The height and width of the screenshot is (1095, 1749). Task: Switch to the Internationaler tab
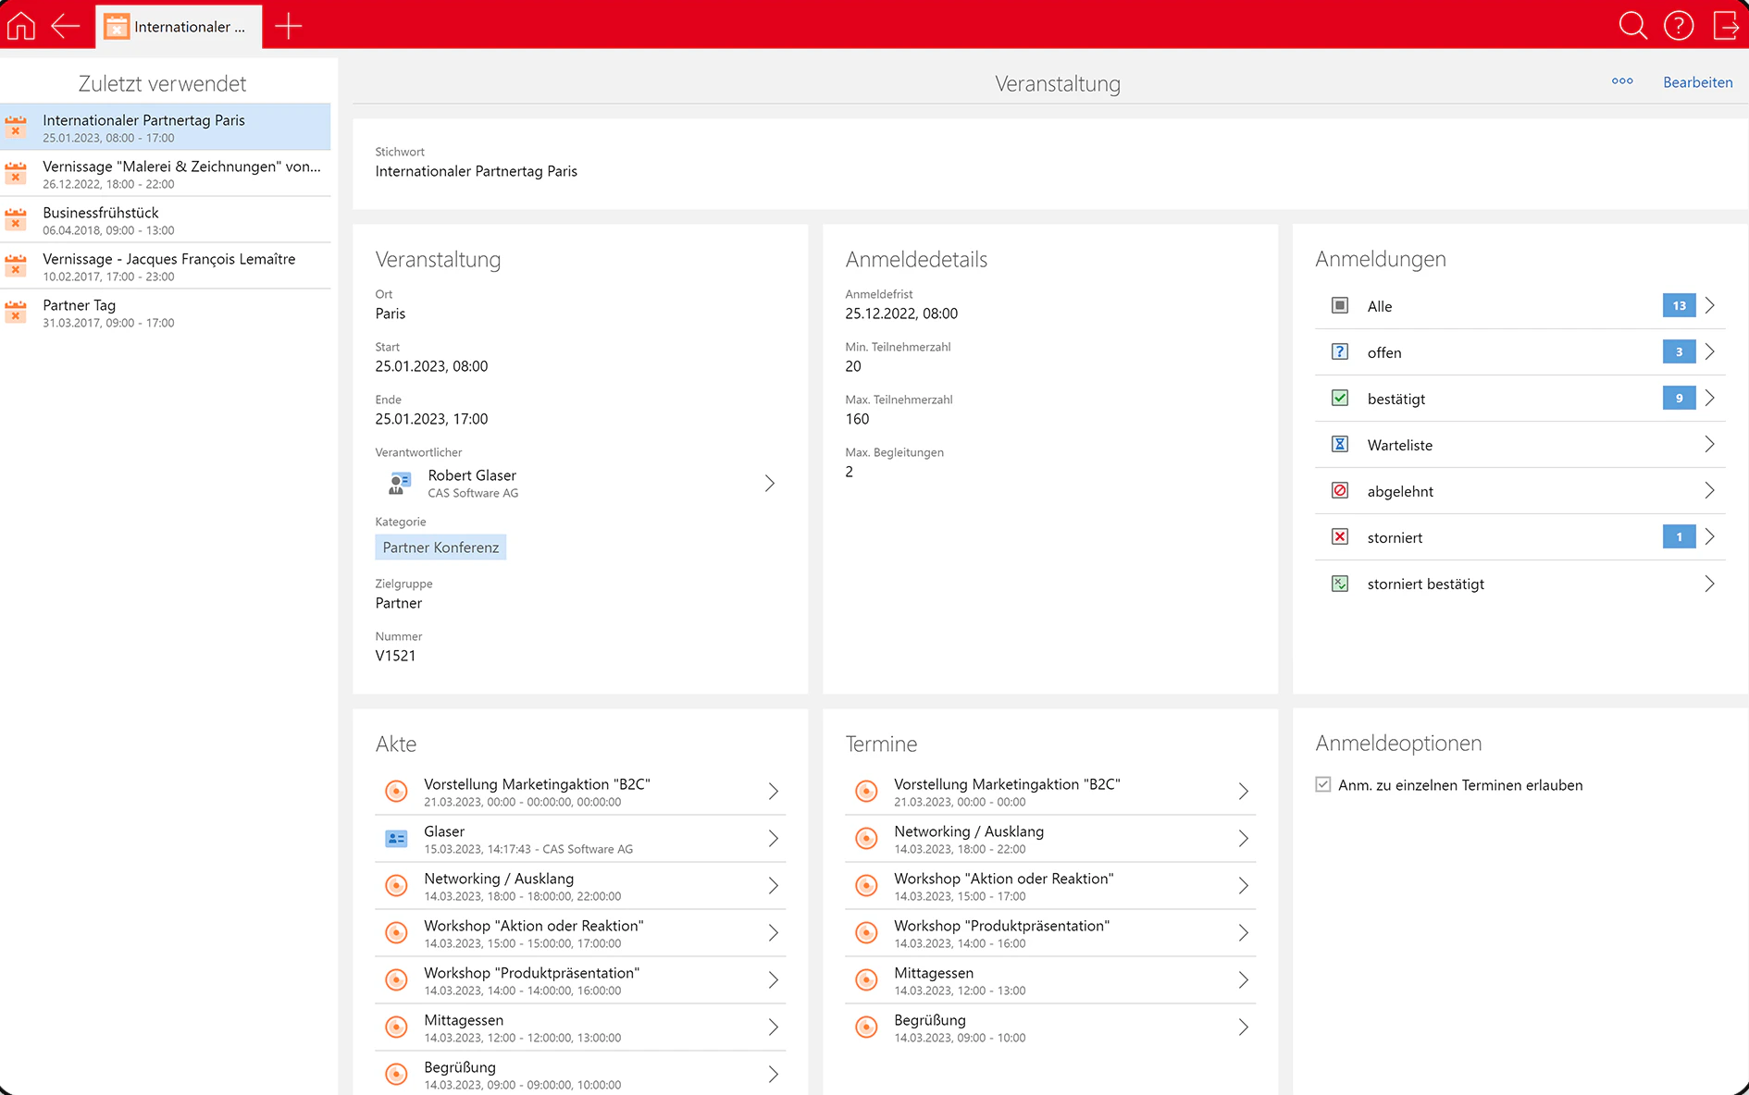[x=179, y=27]
